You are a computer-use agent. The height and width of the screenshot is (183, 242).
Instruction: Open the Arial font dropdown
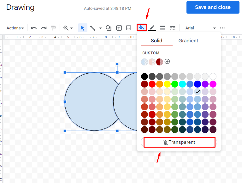(x=200, y=28)
